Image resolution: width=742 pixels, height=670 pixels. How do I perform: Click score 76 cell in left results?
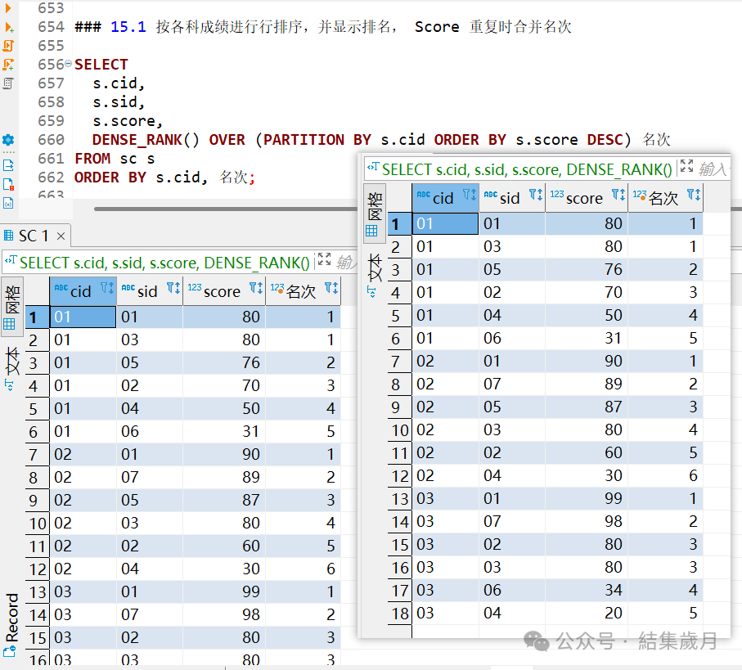click(x=224, y=362)
